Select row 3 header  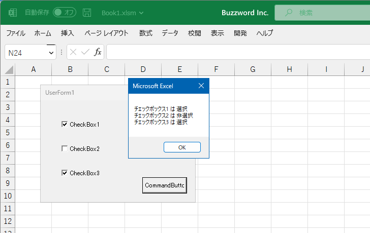(8, 107)
